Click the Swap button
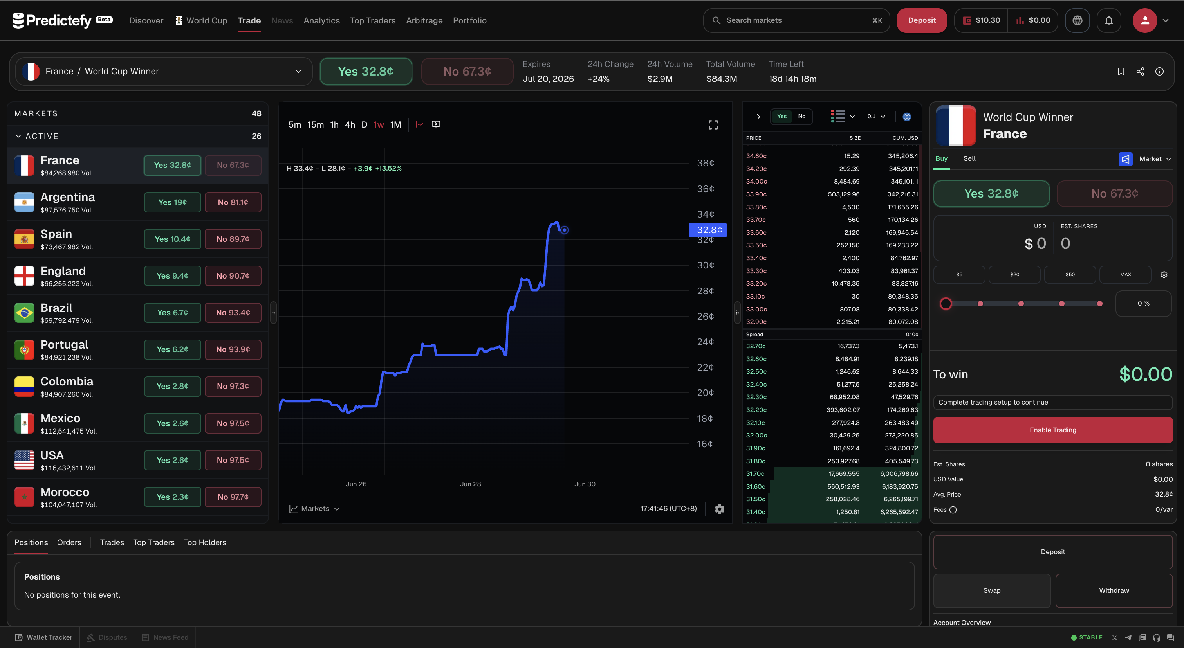This screenshot has height=648, width=1184. [991, 590]
